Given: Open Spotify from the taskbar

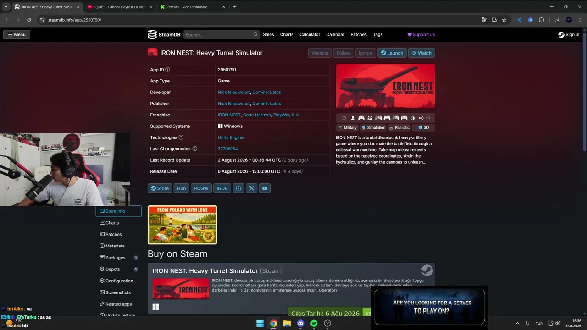Looking at the screenshot, I should [314, 323].
